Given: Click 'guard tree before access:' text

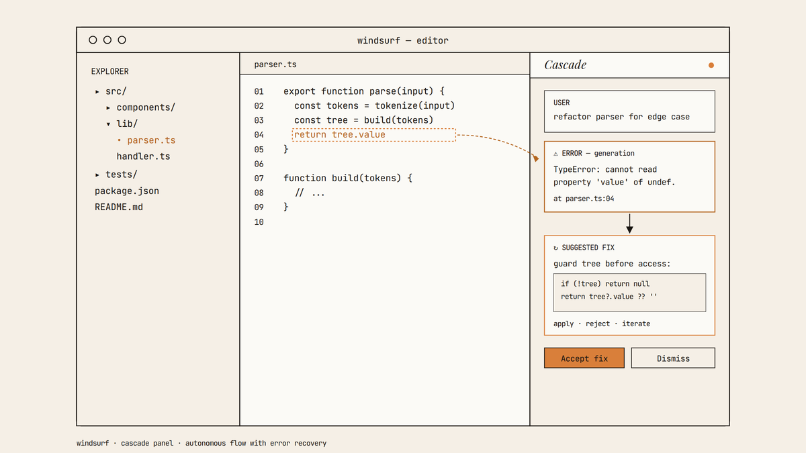Looking at the screenshot, I should [x=612, y=264].
